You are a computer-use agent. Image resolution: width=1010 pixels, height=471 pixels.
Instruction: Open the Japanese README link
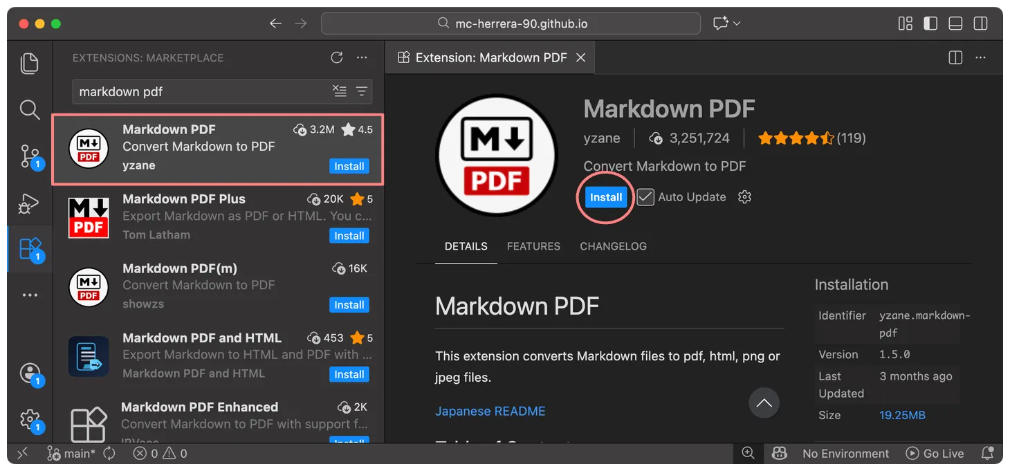[490, 411]
